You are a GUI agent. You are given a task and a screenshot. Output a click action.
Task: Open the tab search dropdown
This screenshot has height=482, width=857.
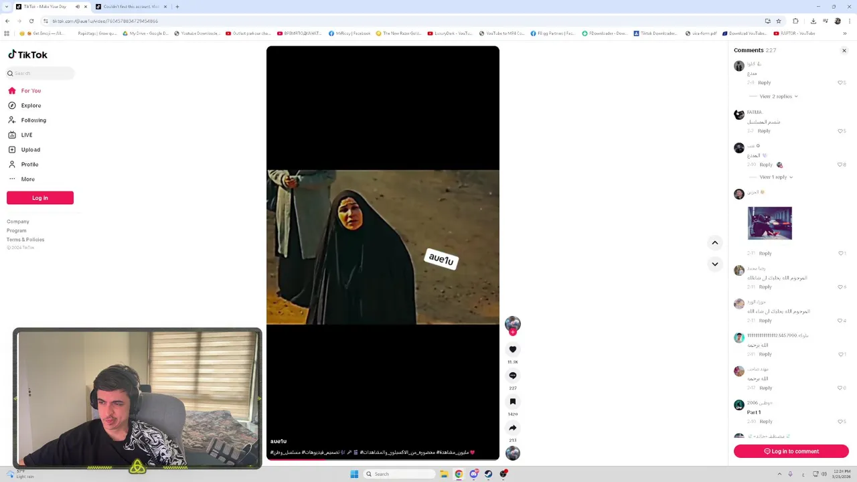tap(7, 7)
